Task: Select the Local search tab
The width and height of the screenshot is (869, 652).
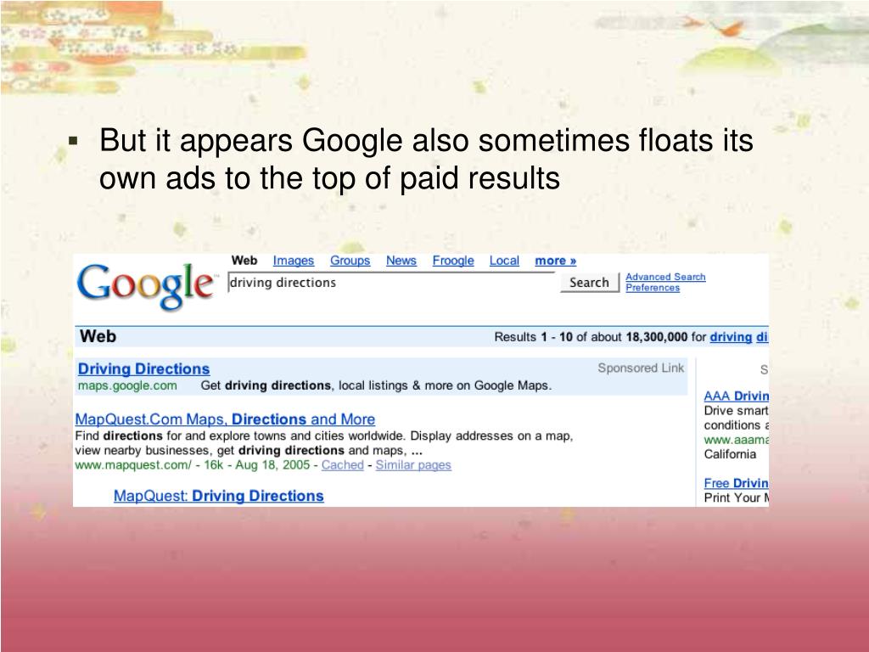Action: coord(504,261)
